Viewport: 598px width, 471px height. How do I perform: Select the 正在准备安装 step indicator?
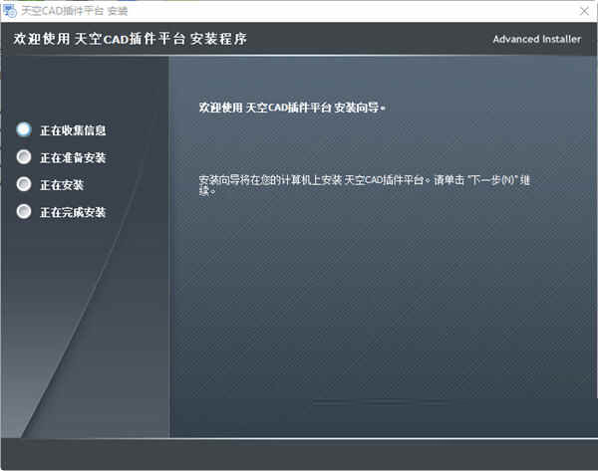click(x=24, y=157)
